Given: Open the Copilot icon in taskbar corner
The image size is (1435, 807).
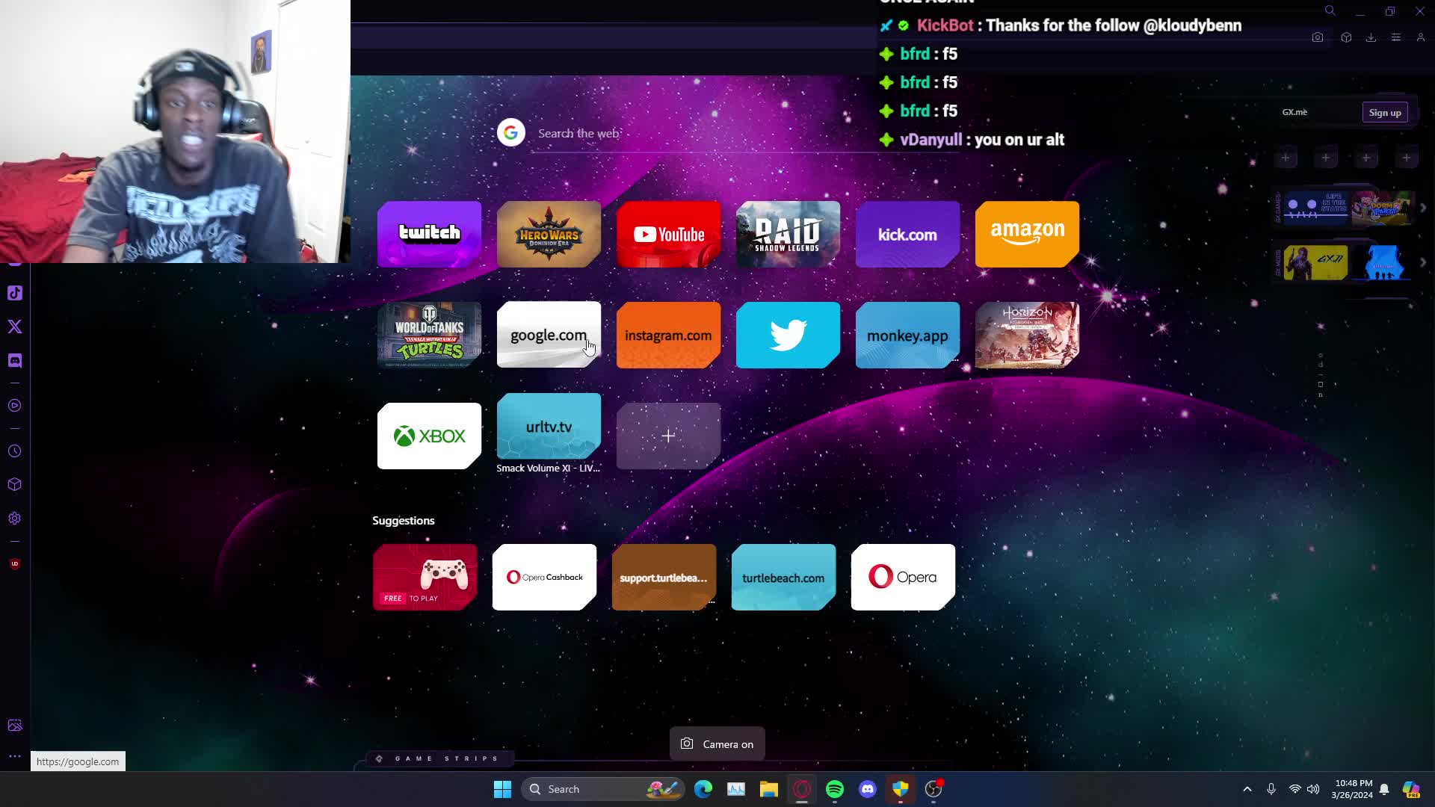Looking at the screenshot, I should pyautogui.click(x=1411, y=789).
